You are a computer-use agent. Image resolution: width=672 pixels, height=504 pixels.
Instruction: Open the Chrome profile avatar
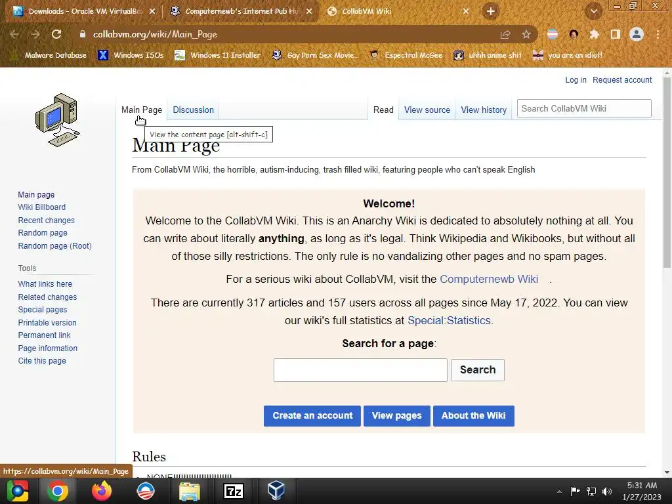point(637,34)
